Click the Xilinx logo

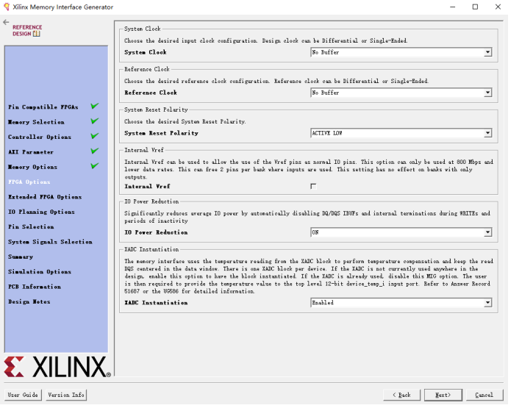pyautogui.click(x=57, y=367)
